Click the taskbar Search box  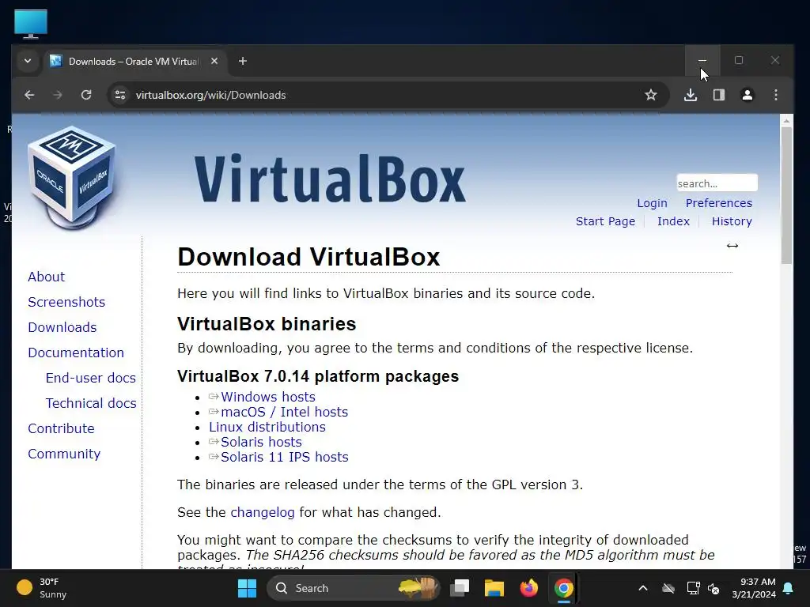coord(353,588)
